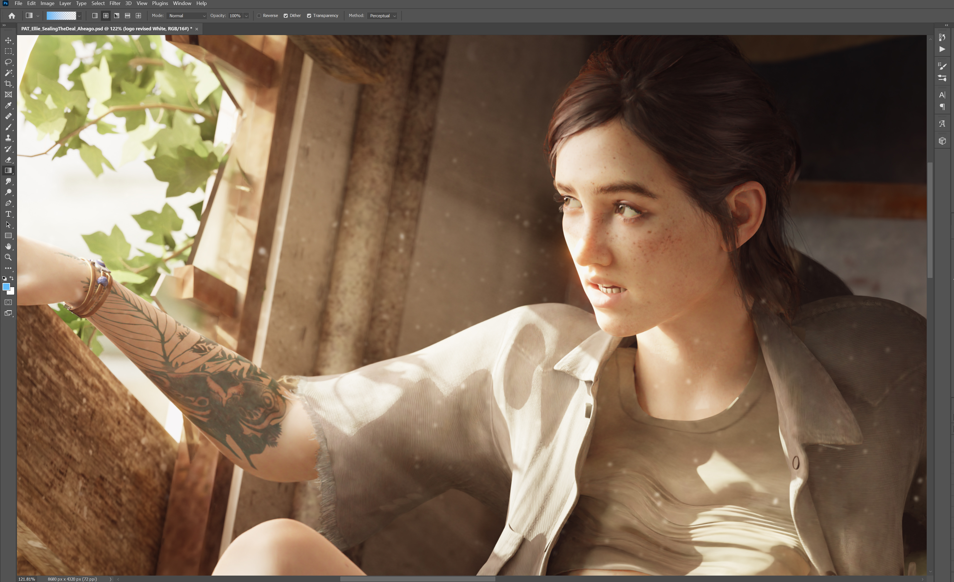Click the blue foreground color swatch
The width and height of the screenshot is (954, 582).
coord(6,287)
